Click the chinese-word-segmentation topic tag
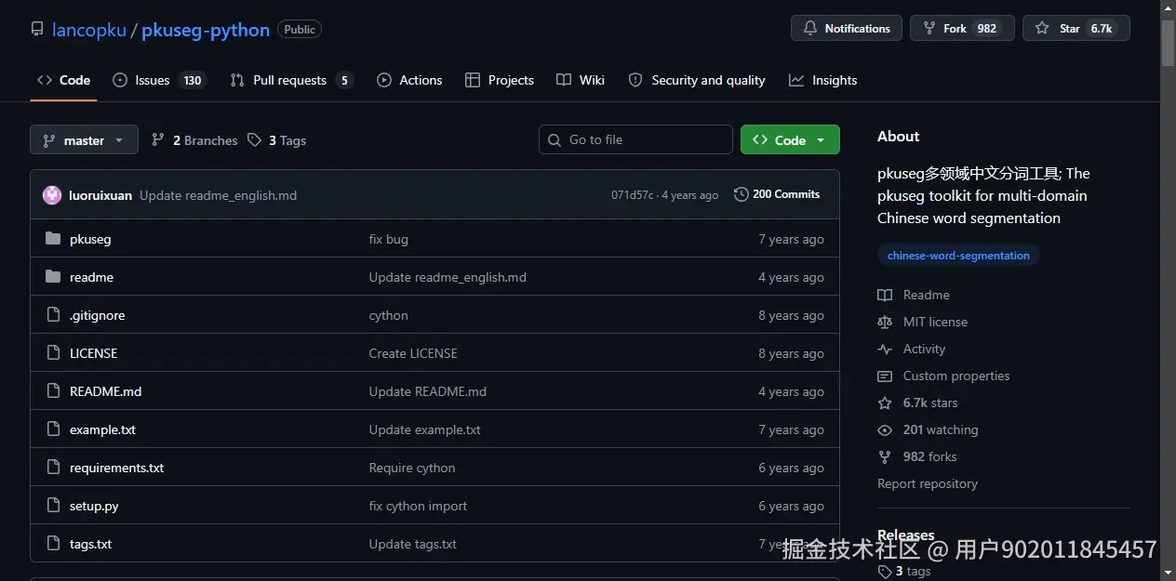1176x581 pixels. pos(958,256)
